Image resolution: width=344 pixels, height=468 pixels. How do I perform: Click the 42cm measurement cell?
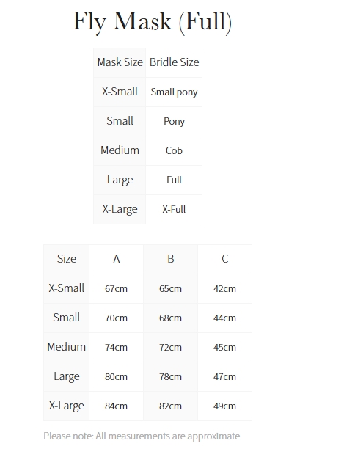coord(224,288)
